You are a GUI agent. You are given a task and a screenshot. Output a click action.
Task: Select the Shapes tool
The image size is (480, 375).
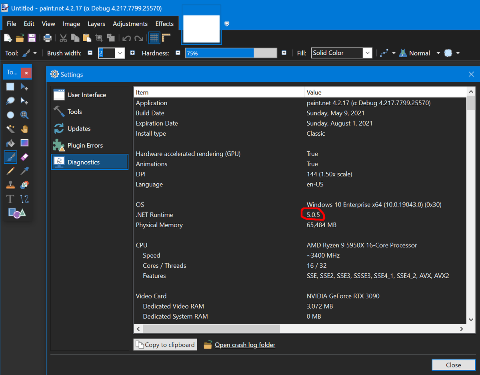17,213
